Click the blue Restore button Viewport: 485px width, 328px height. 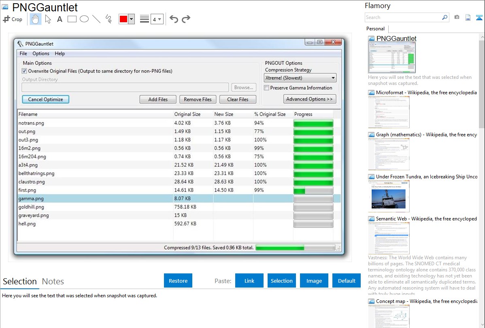pos(178,281)
